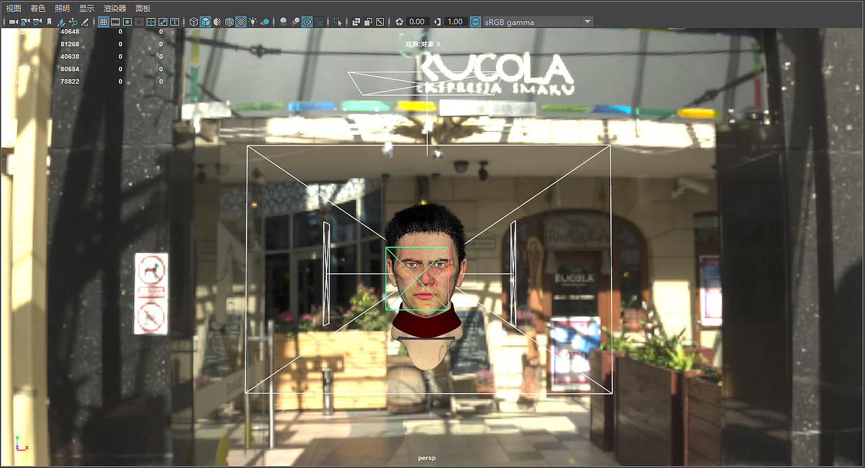Open the 面板 (Panels) menu
The height and width of the screenshot is (468, 865).
[x=143, y=8]
